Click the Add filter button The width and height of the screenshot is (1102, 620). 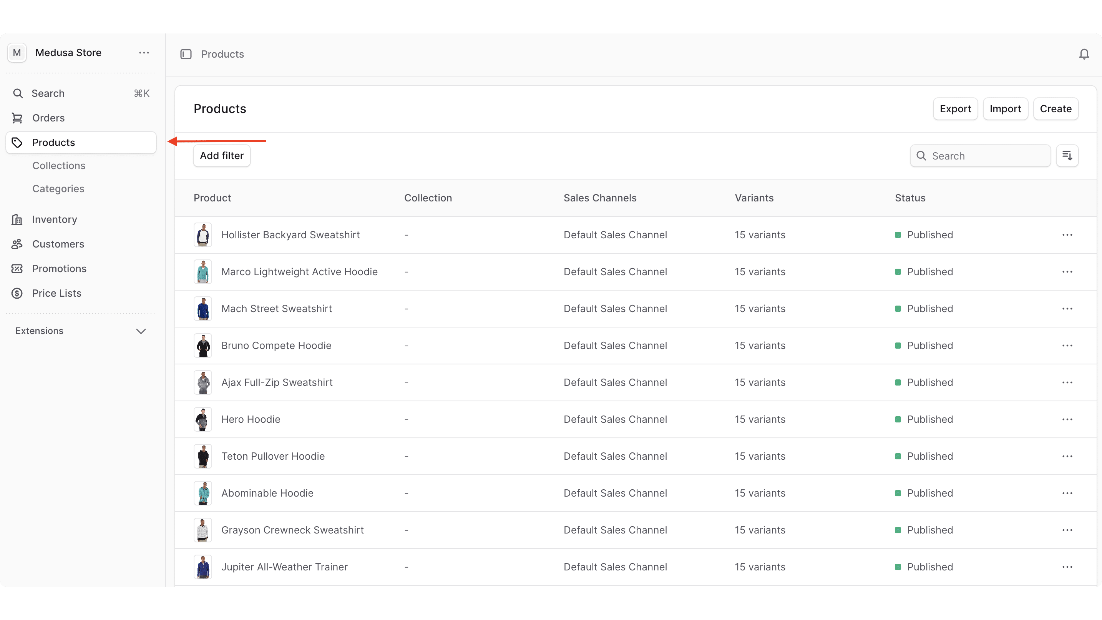coord(222,155)
